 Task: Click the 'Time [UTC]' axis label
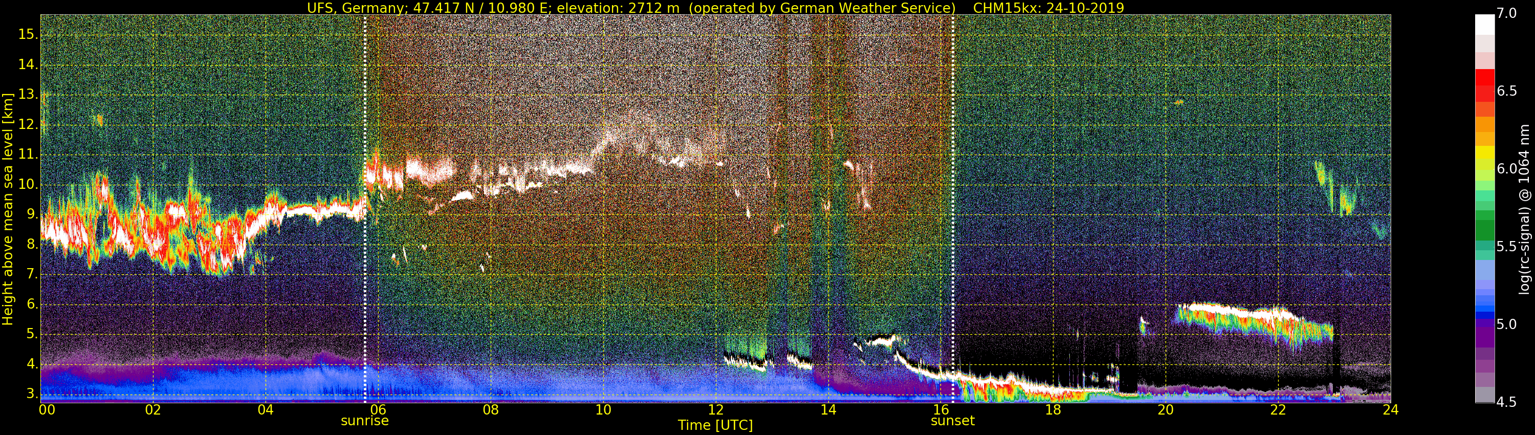715,425
